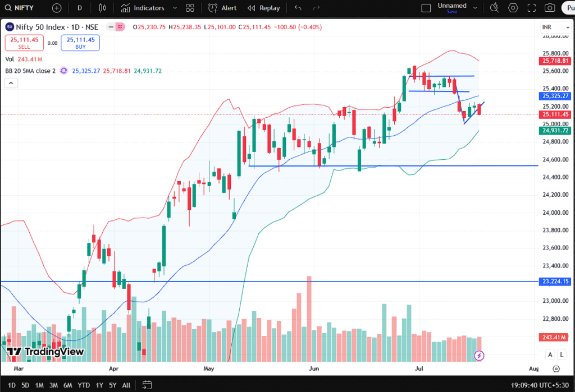The image size is (575, 392).
Task: Enter fullscreen mode
Action: point(531,8)
